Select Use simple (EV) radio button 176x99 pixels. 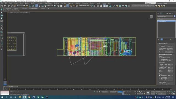(160, 59)
